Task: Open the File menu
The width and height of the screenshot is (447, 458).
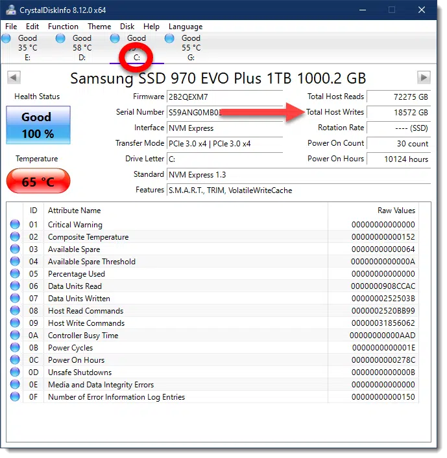Action: click(x=11, y=27)
